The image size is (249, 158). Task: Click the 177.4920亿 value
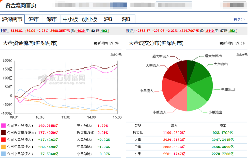pos(48,133)
